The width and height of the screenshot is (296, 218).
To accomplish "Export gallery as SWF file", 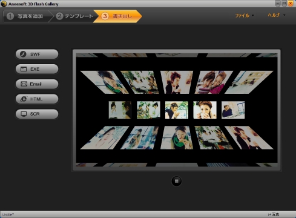I will [x=37, y=54].
